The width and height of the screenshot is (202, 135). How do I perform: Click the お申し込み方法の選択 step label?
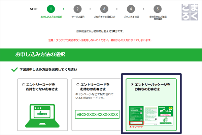(x=51, y=17)
